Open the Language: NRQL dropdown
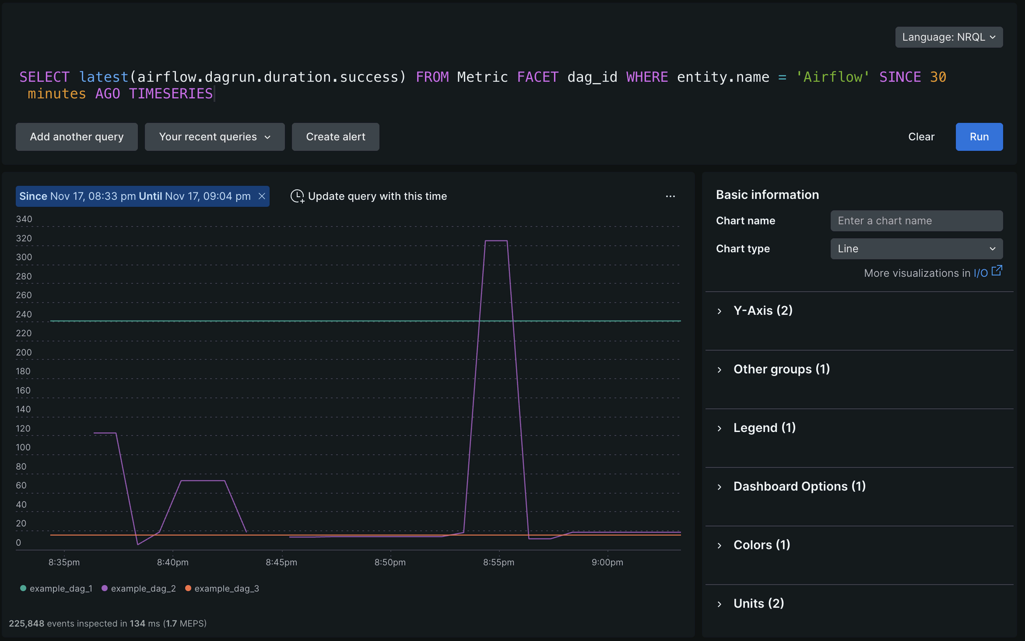The image size is (1025, 641). pos(949,37)
